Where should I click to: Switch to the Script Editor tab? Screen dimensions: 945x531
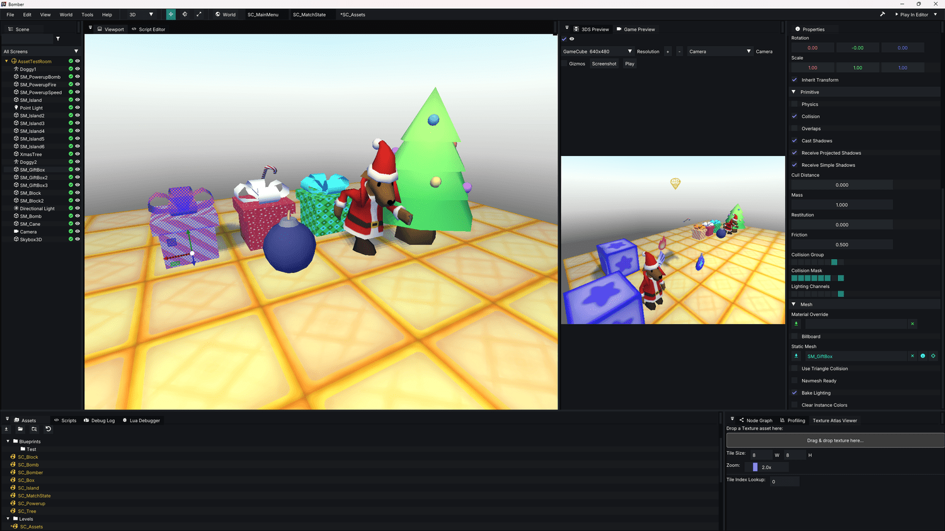149,29
